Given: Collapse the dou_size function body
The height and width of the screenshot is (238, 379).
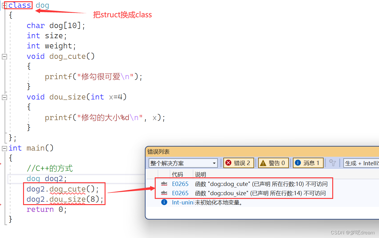Looking at the screenshot, I should pyautogui.click(x=4, y=97).
